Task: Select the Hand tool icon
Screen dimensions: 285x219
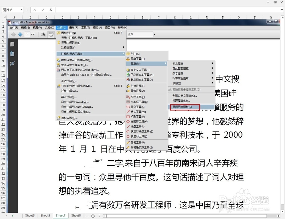Action: (51, 34)
